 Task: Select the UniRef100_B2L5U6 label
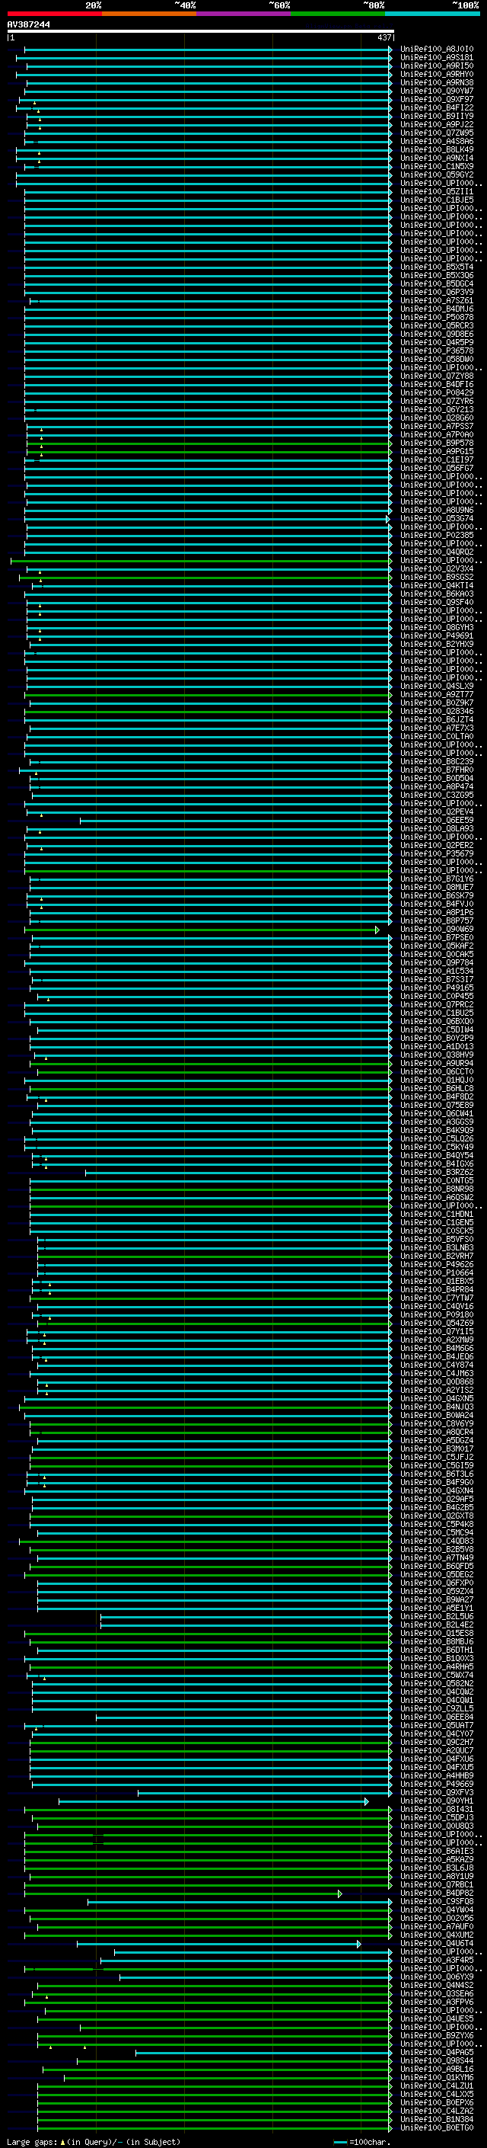[437, 1616]
